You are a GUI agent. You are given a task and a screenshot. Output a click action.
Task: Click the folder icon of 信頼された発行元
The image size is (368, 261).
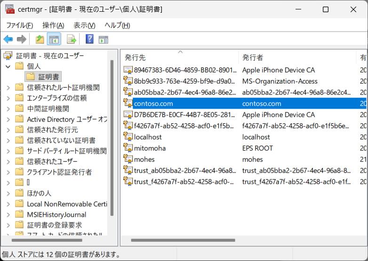click(x=19, y=129)
